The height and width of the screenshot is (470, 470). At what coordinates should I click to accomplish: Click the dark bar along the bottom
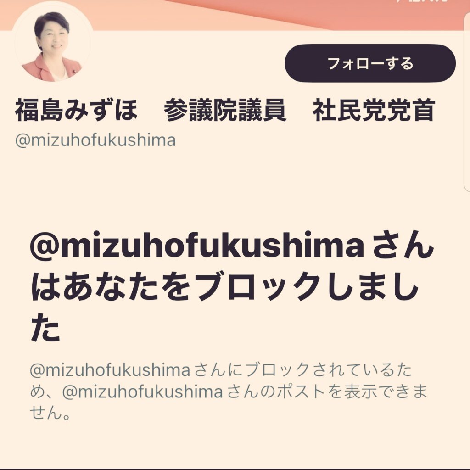click(235, 469)
